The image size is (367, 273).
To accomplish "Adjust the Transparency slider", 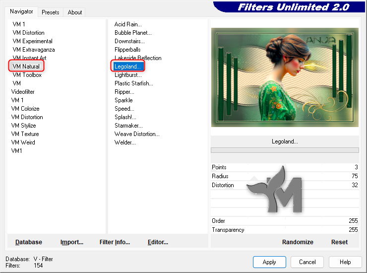I will coord(285,230).
